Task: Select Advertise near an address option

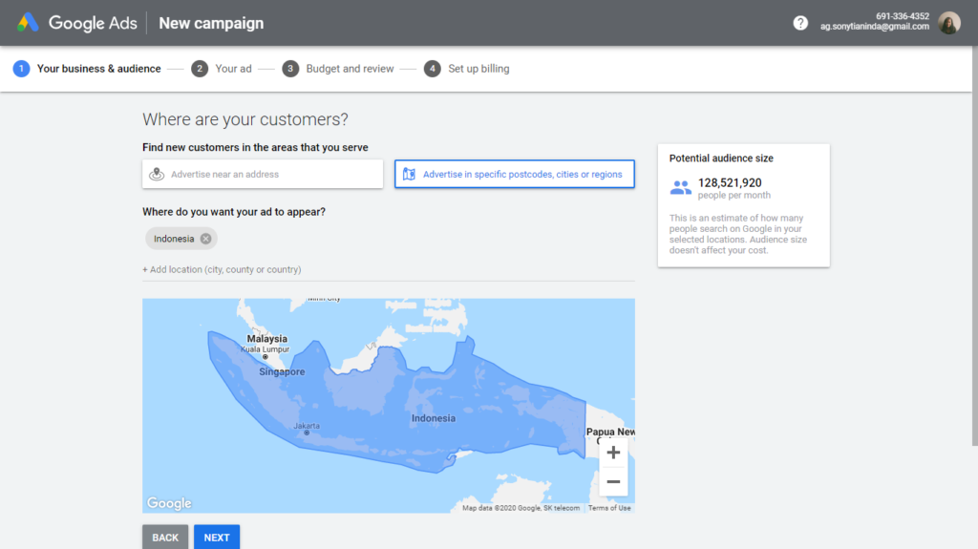Action: (x=263, y=174)
